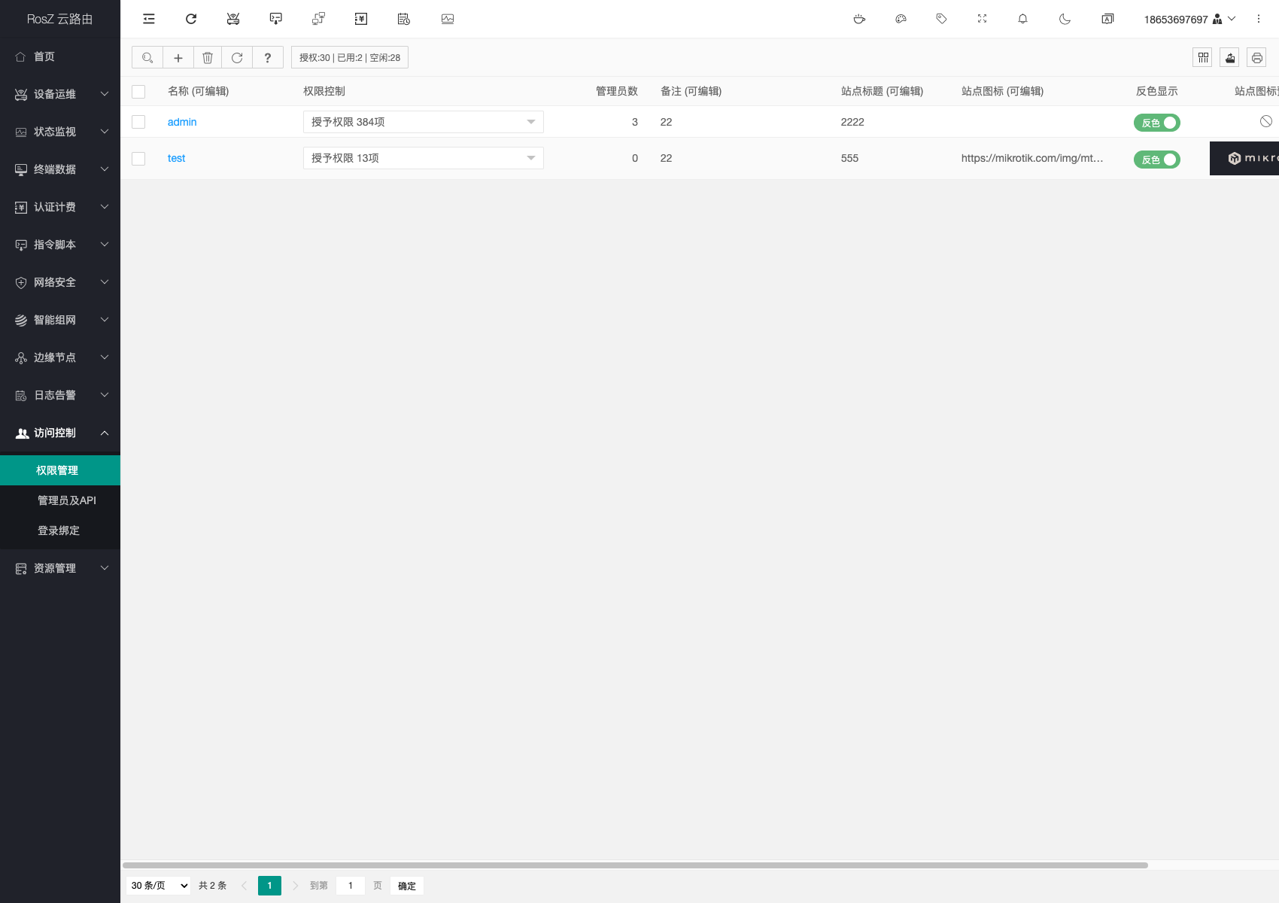
Task: Click the search magnifier icon in table toolbar
Action: coord(147,58)
